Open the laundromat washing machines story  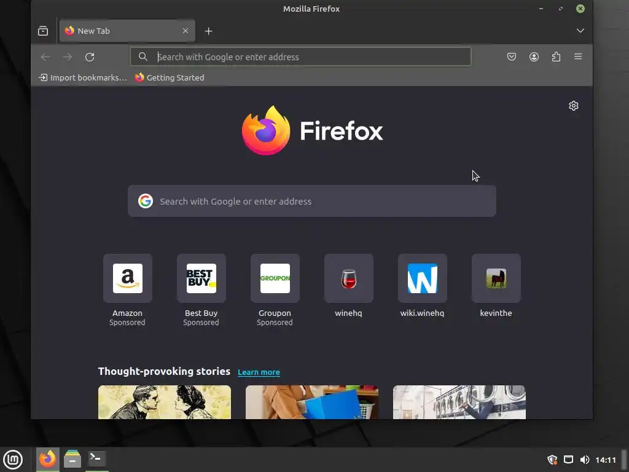459,402
